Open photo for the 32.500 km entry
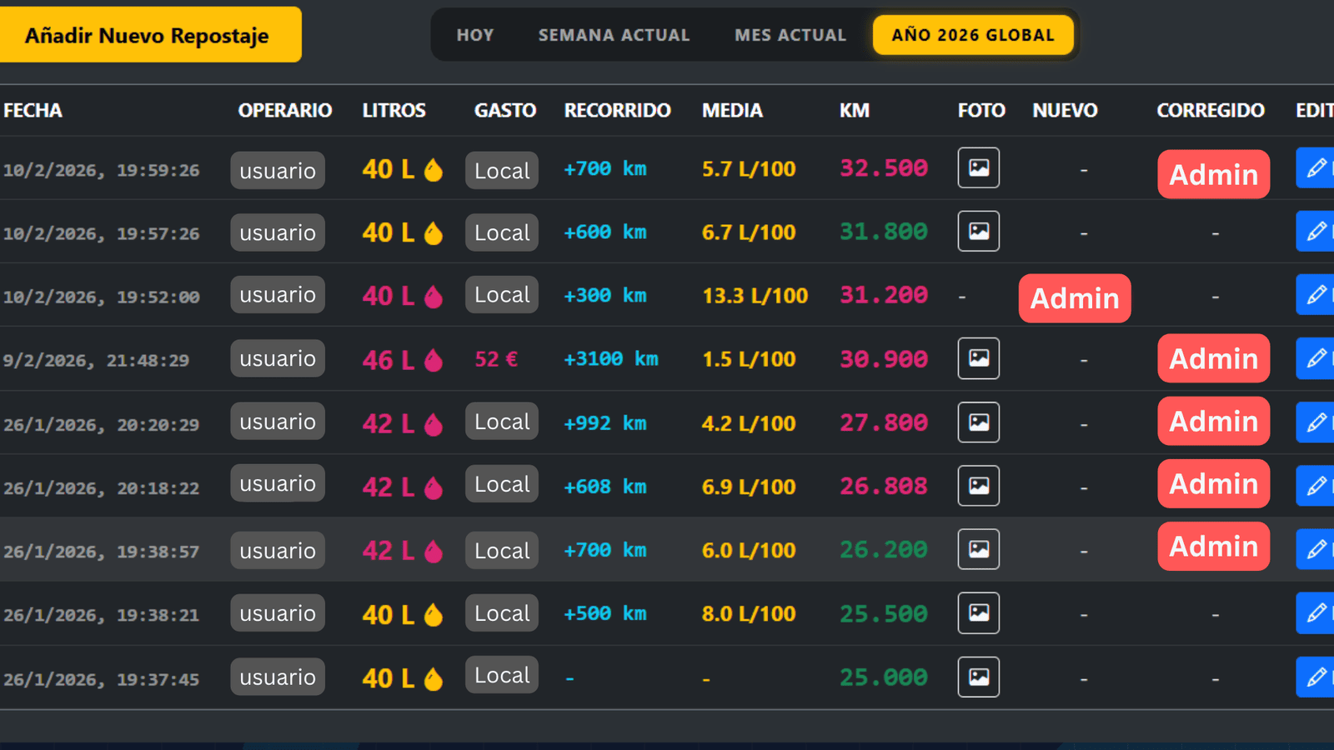The width and height of the screenshot is (1334, 750). (979, 168)
